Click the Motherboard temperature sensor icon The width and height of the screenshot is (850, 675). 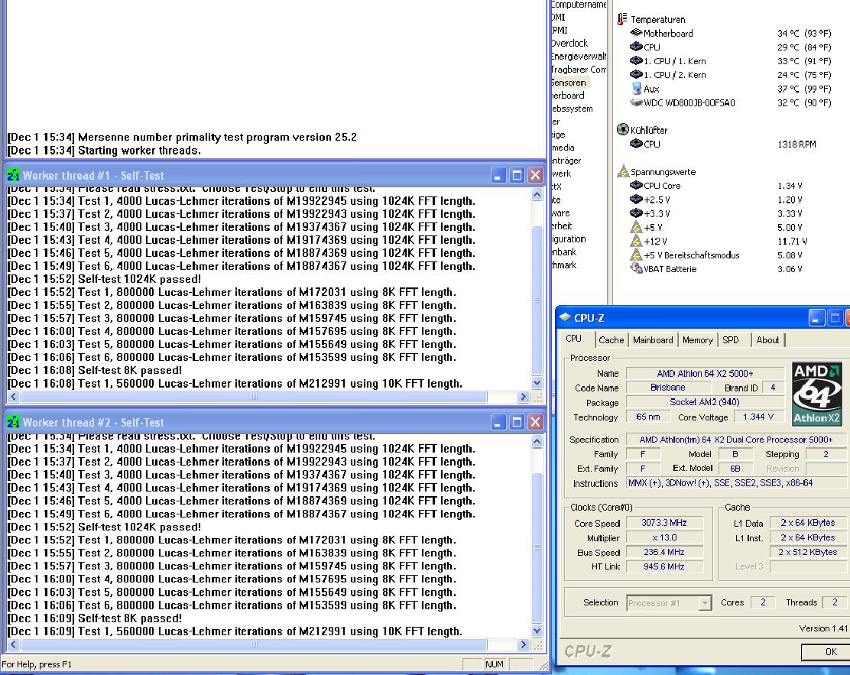(x=637, y=33)
